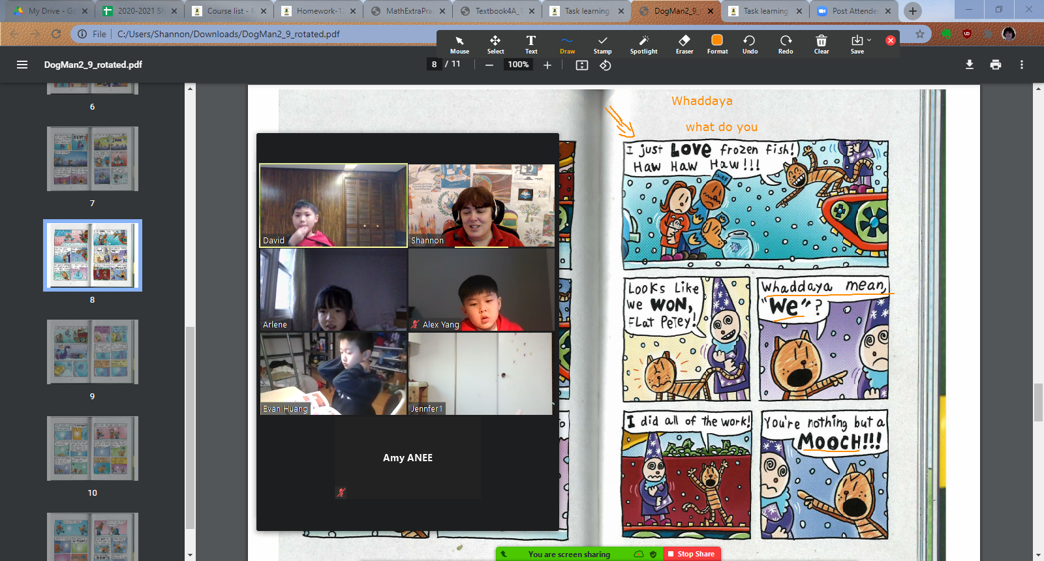Select Shannon's video tile
Viewport: 1044px width, 561px height.
[x=482, y=205]
